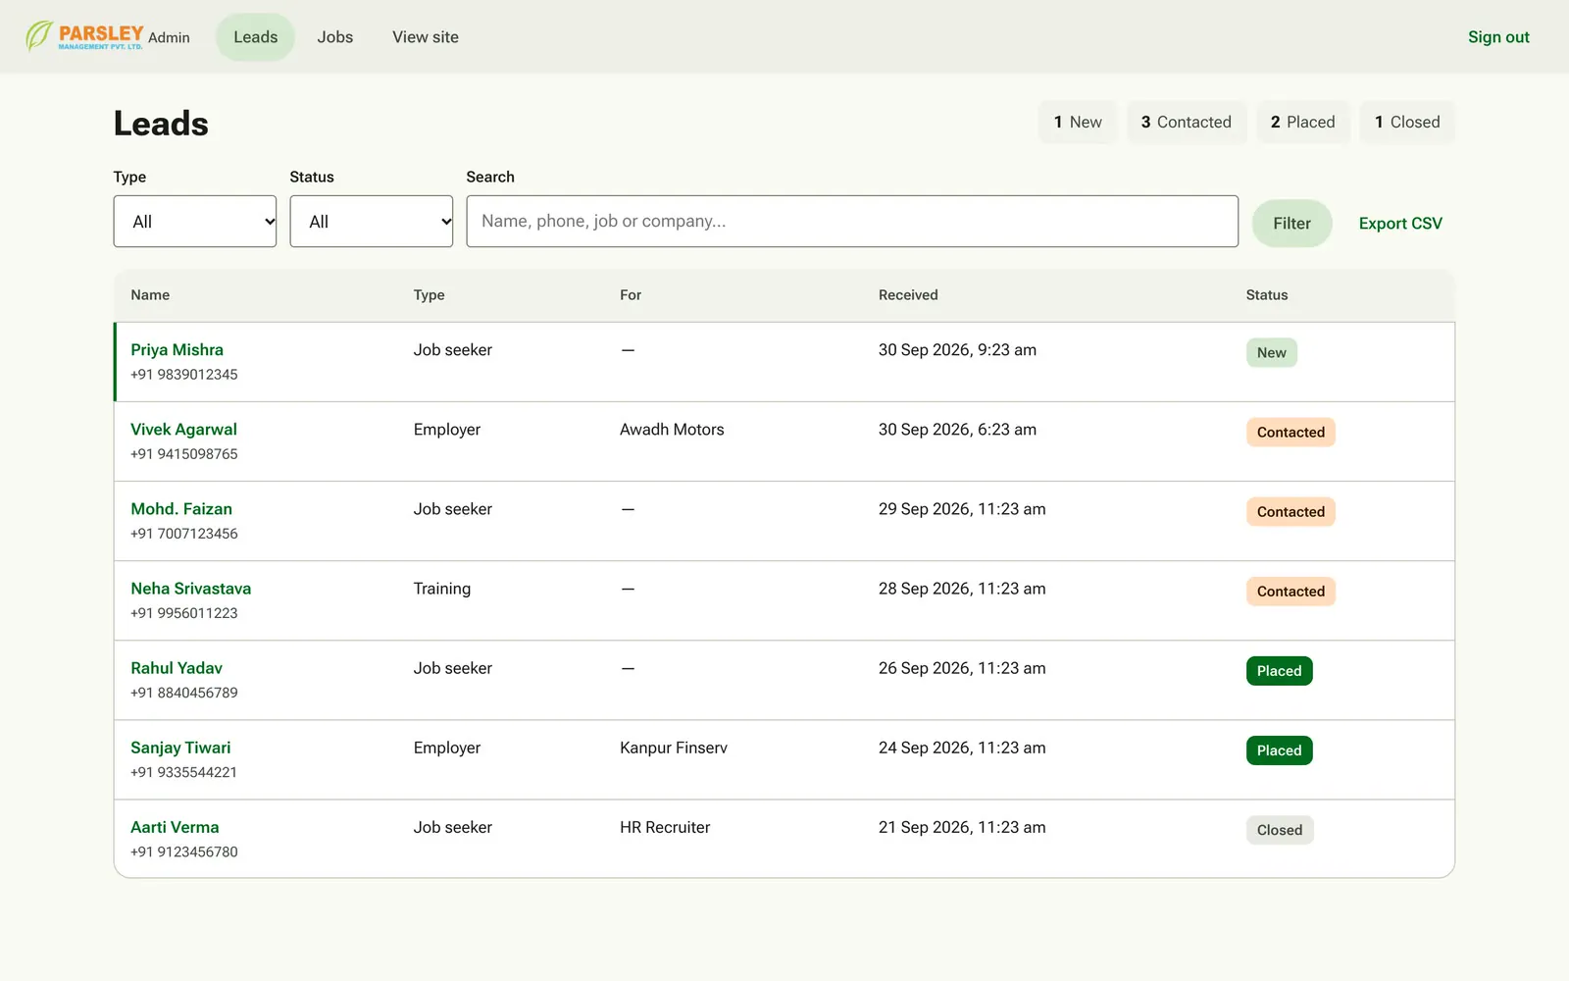Open Neha Srivastava's lead record

tap(190, 589)
